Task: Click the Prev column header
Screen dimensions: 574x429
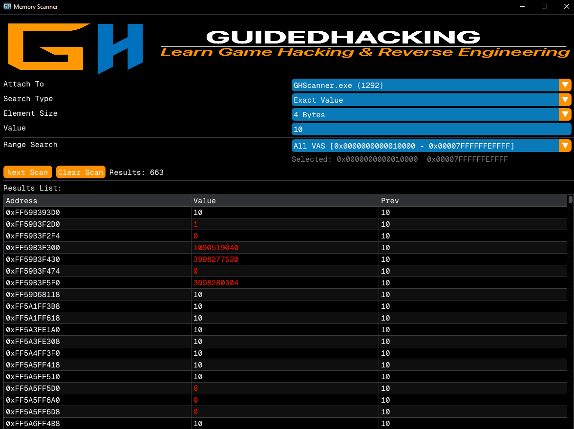Action: pyautogui.click(x=473, y=201)
